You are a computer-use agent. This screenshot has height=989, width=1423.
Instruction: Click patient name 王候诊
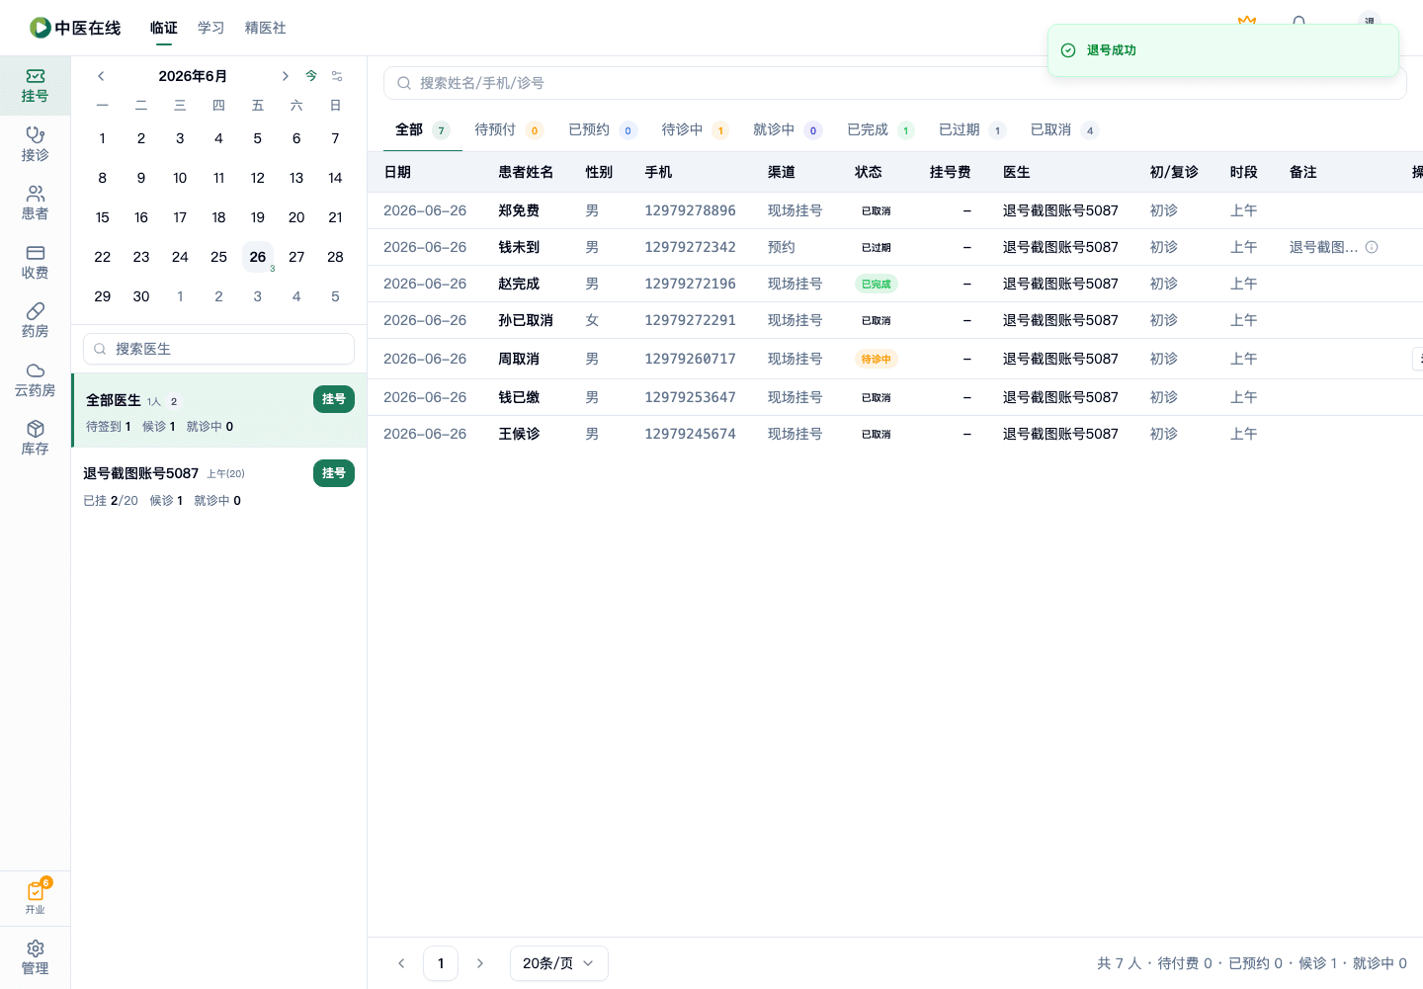(x=519, y=434)
